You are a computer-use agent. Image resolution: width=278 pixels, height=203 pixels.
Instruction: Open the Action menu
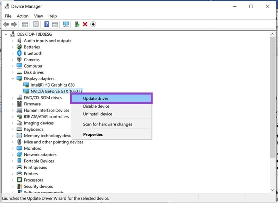(23, 16)
